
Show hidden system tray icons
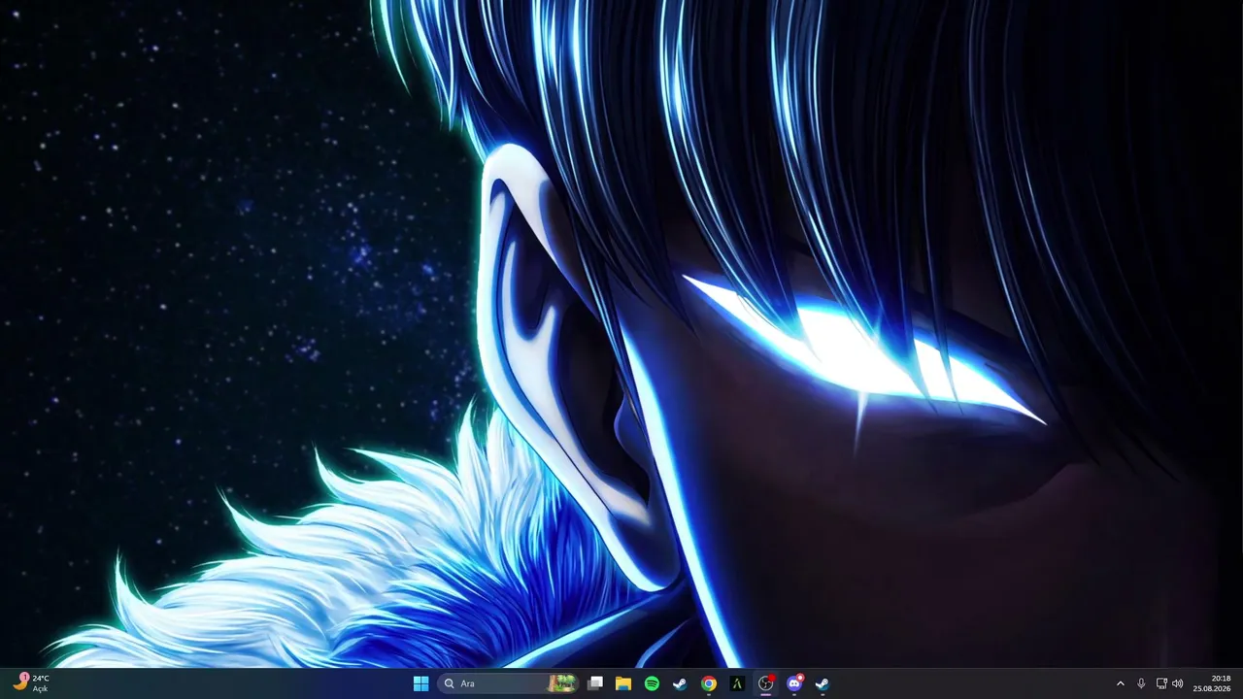pyautogui.click(x=1120, y=683)
